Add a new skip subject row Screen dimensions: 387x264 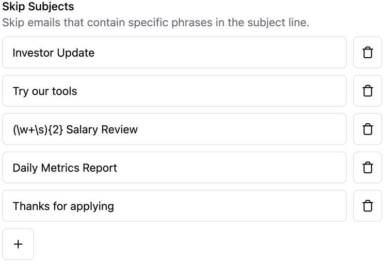coord(18,244)
